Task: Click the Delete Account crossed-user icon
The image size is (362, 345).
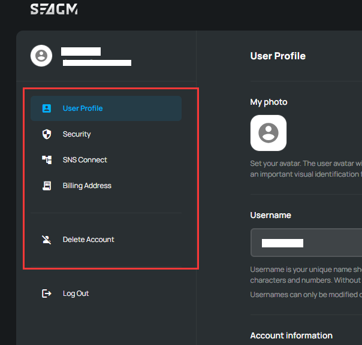Action: 47,240
